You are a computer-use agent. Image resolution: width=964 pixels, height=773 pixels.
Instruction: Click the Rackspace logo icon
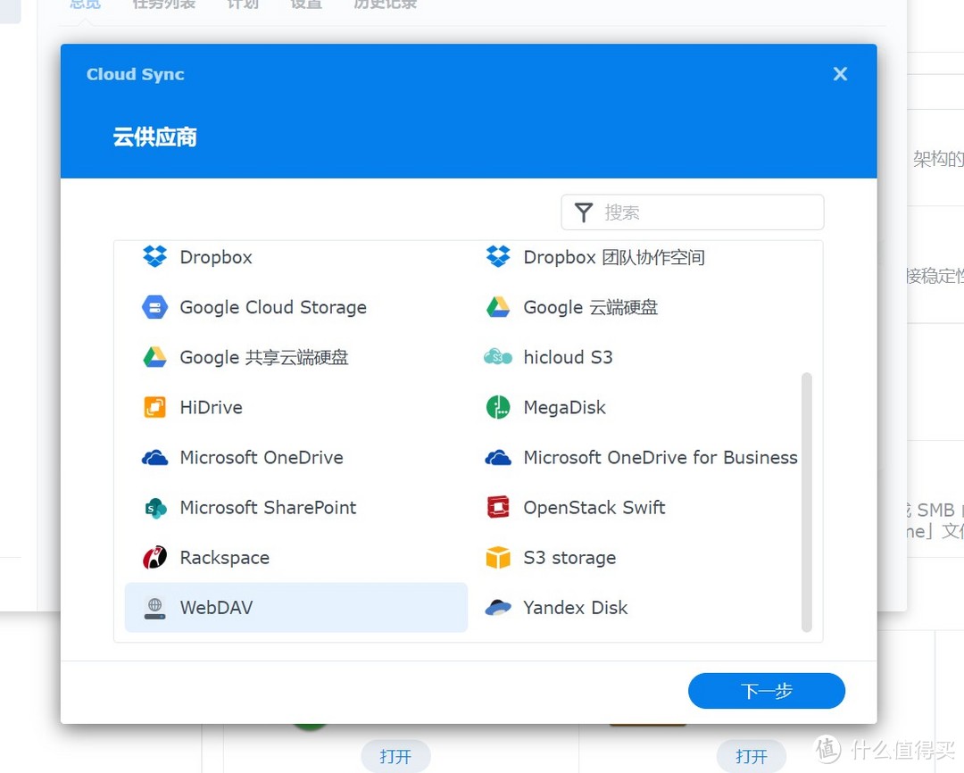154,557
